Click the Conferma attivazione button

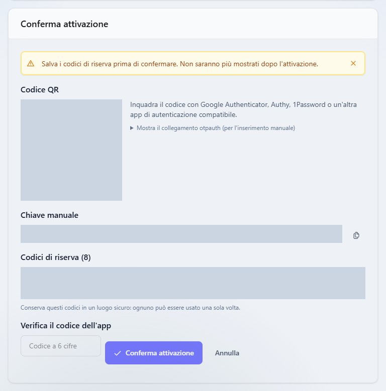tap(154, 353)
